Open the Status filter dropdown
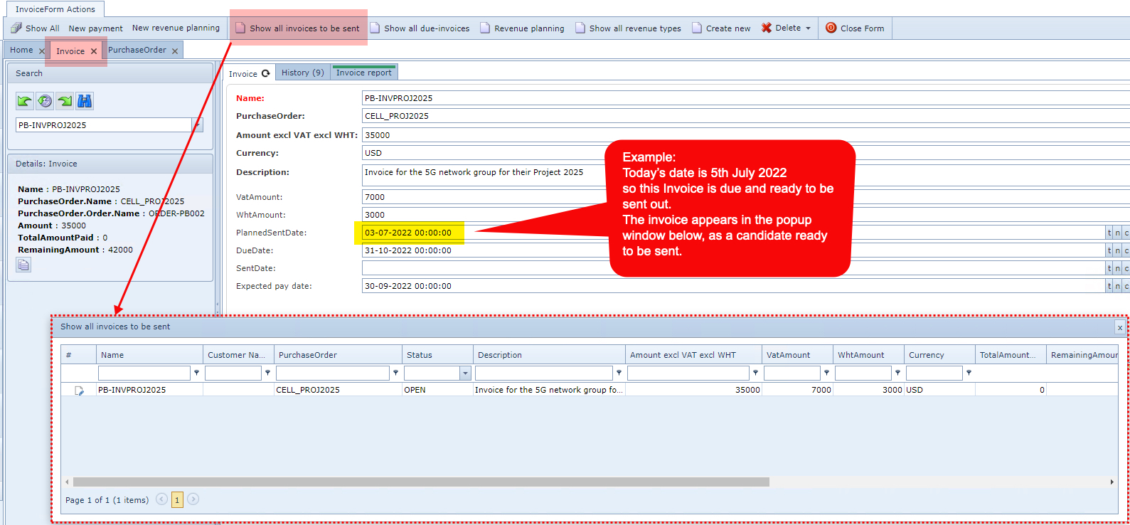Screen dimensions: 1130x525 [465, 373]
